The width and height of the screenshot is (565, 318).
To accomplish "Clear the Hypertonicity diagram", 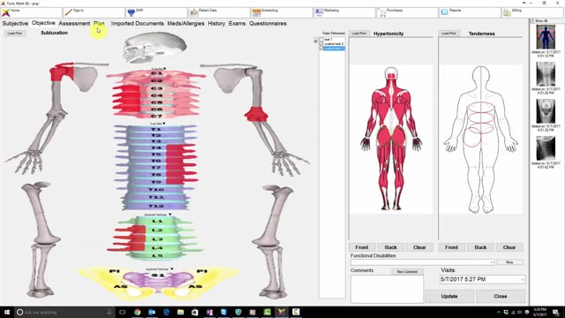I will (419, 247).
